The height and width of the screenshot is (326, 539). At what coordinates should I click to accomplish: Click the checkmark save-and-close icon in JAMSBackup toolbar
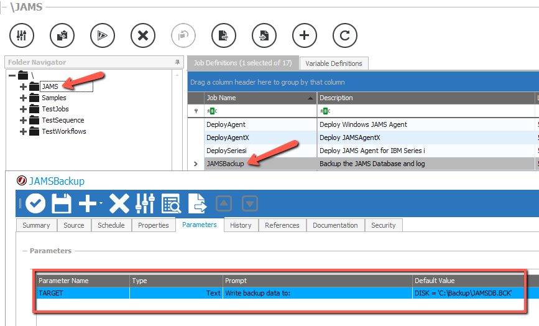(35, 203)
